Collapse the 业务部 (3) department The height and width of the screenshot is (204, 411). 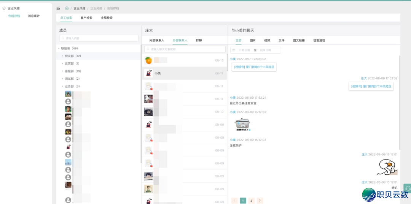(62, 86)
